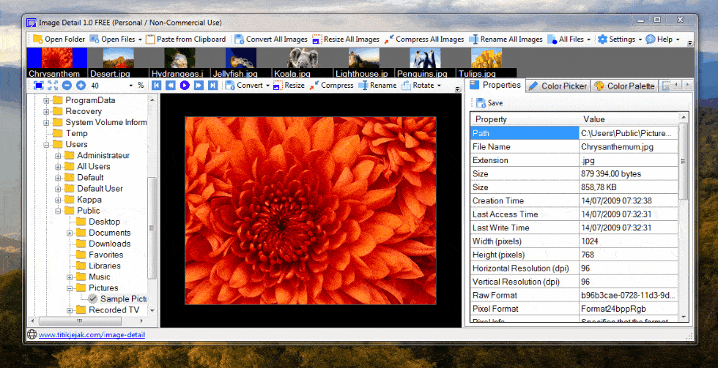Viewport: 718px width, 368px height.
Task: Select the Width (pixels) property row
Action: [574, 241]
